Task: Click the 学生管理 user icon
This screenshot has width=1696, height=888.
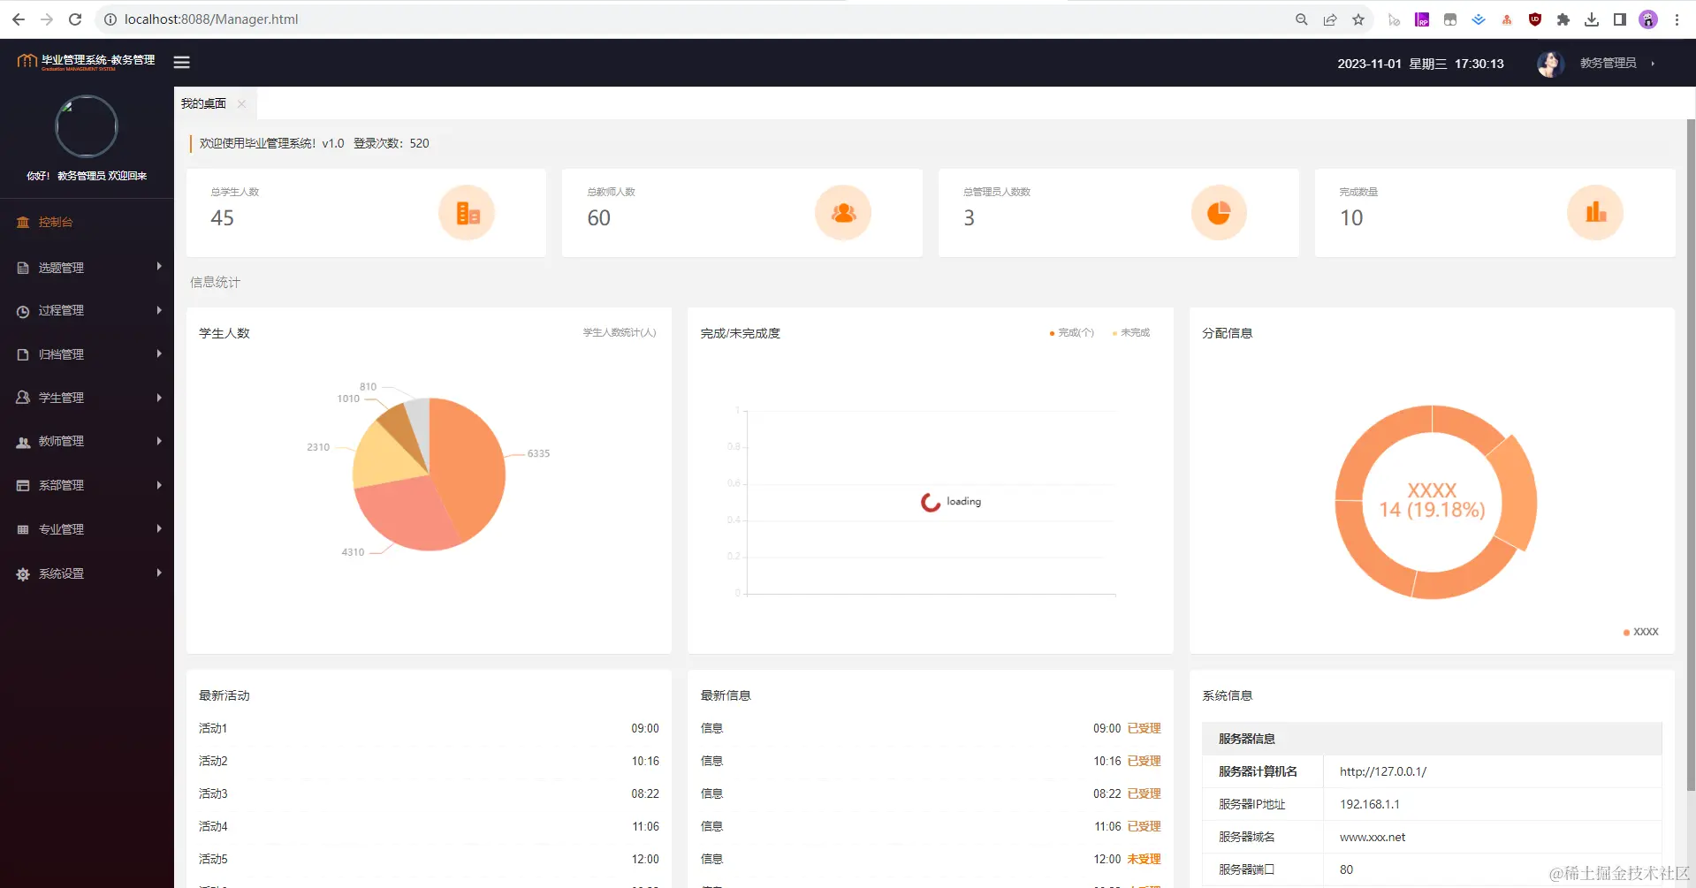Action: [23, 398]
